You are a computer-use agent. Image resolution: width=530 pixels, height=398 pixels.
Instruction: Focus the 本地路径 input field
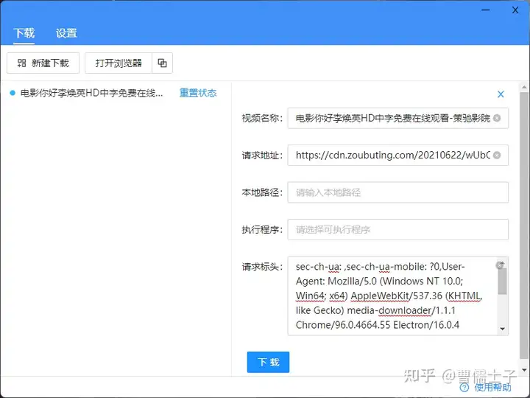coord(397,192)
